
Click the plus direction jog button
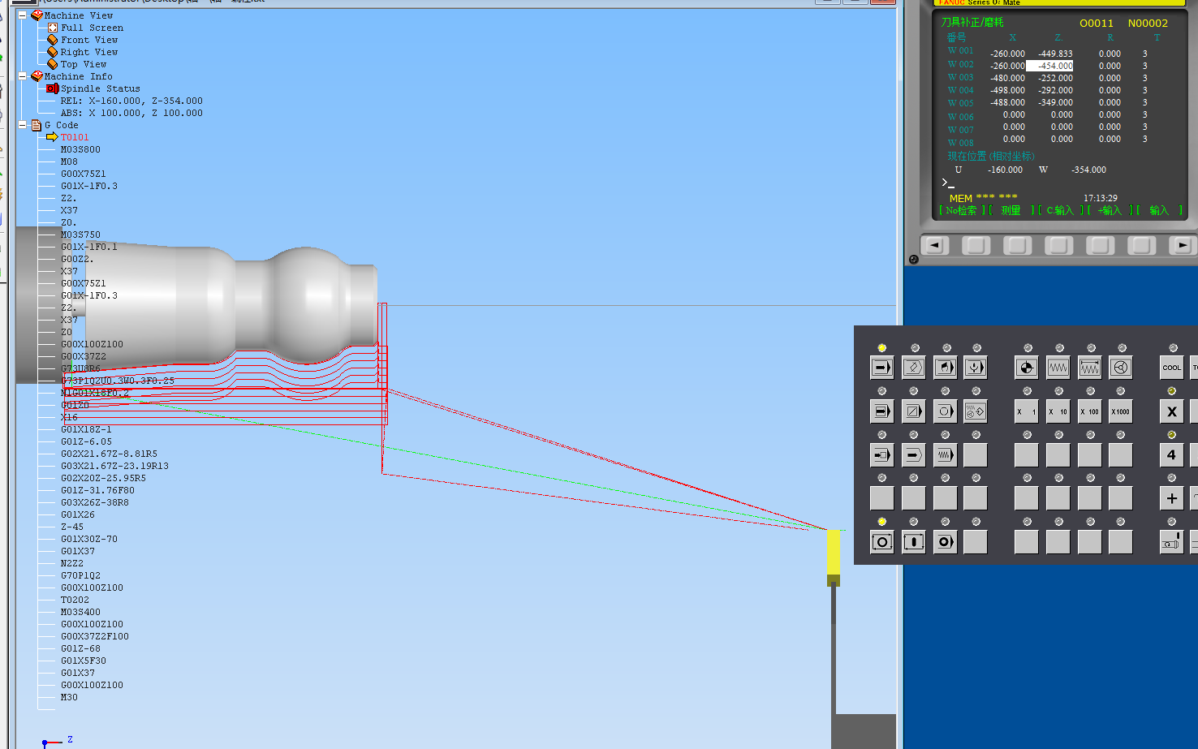tap(1172, 498)
